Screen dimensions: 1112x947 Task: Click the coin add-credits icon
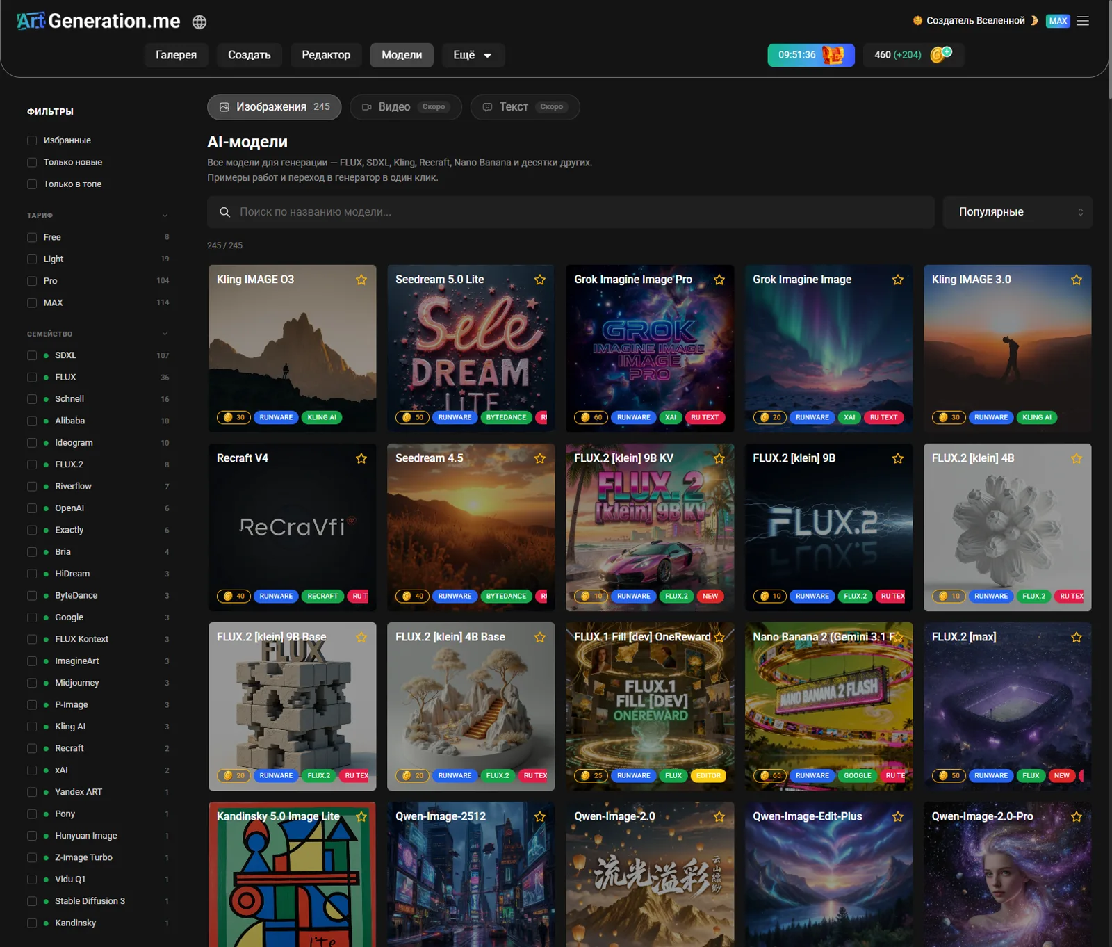pos(941,54)
